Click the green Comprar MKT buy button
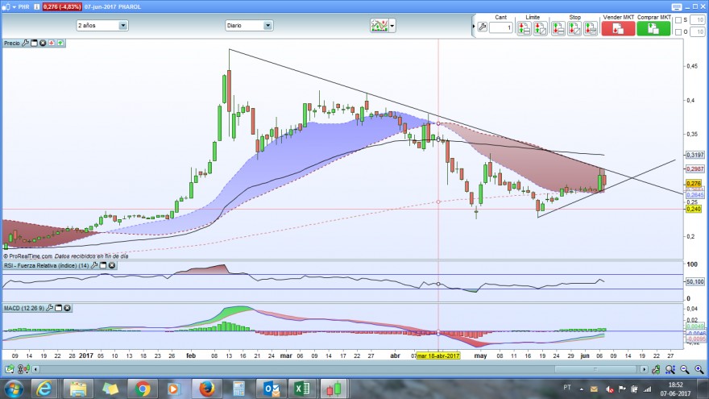 click(x=653, y=28)
